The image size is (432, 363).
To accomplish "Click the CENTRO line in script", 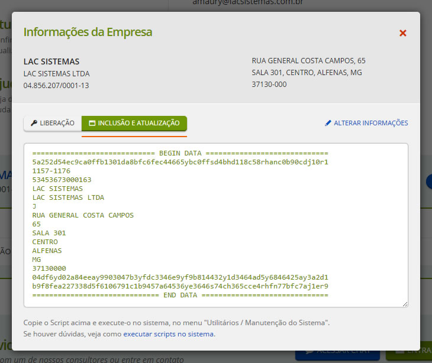I will pyautogui.click(x=45, y=242).
